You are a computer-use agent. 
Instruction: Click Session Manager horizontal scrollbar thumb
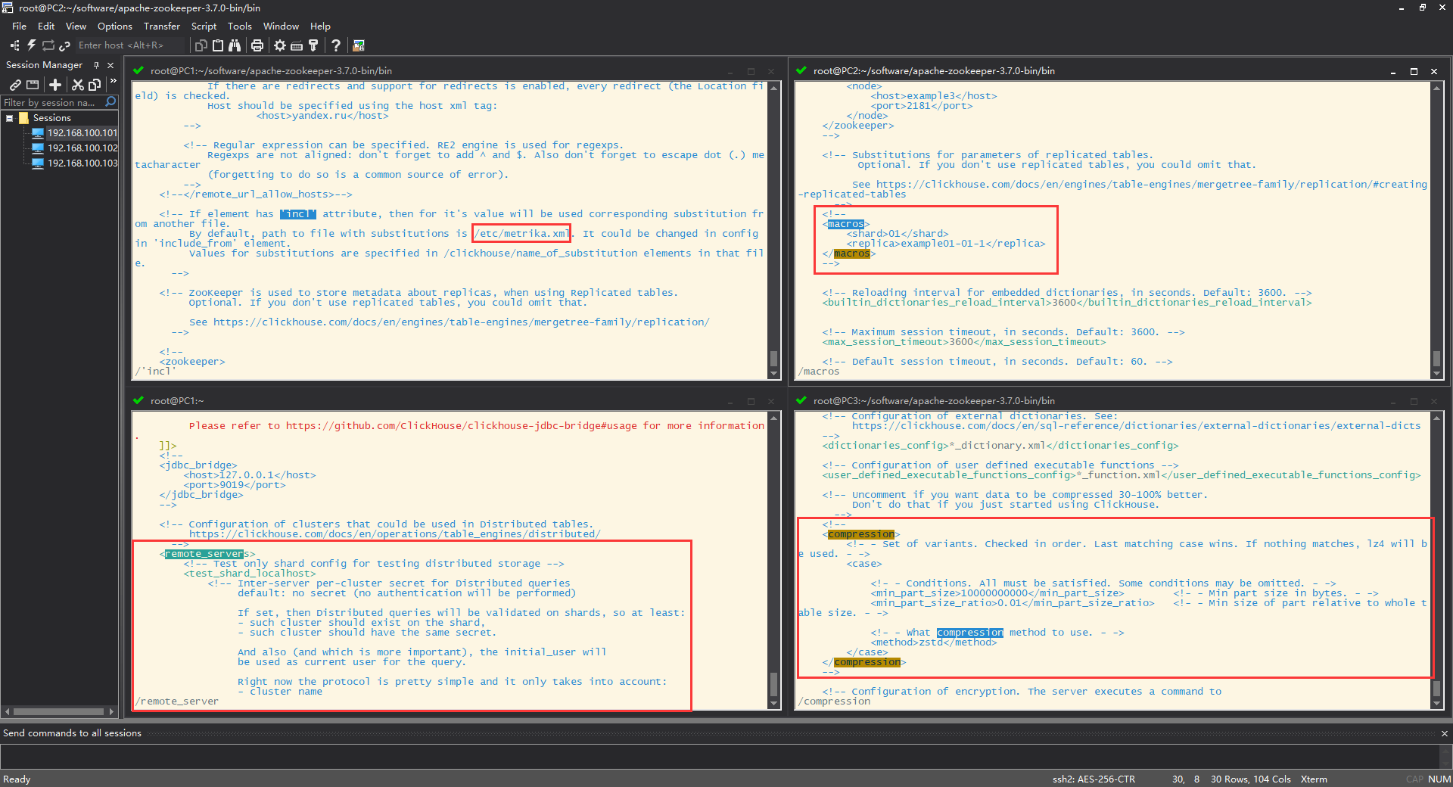click(58, 711)
